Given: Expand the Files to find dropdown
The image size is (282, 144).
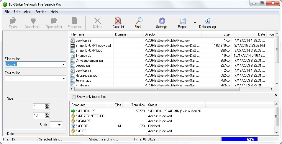Looking at the screenshot, I should pyautogui.click(x=63, y=64).
